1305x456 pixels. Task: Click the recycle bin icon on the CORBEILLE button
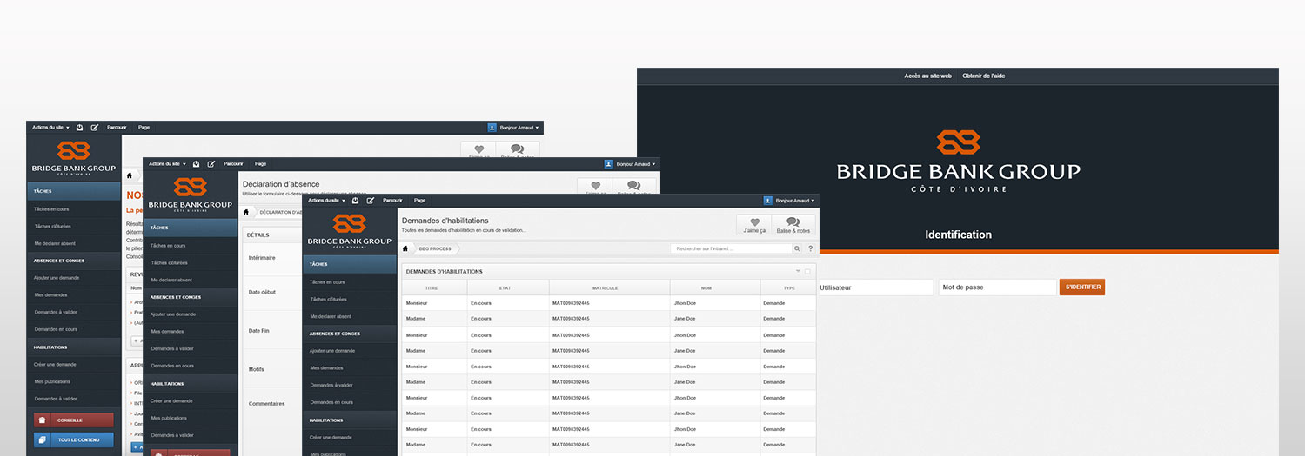pos(43,420)
